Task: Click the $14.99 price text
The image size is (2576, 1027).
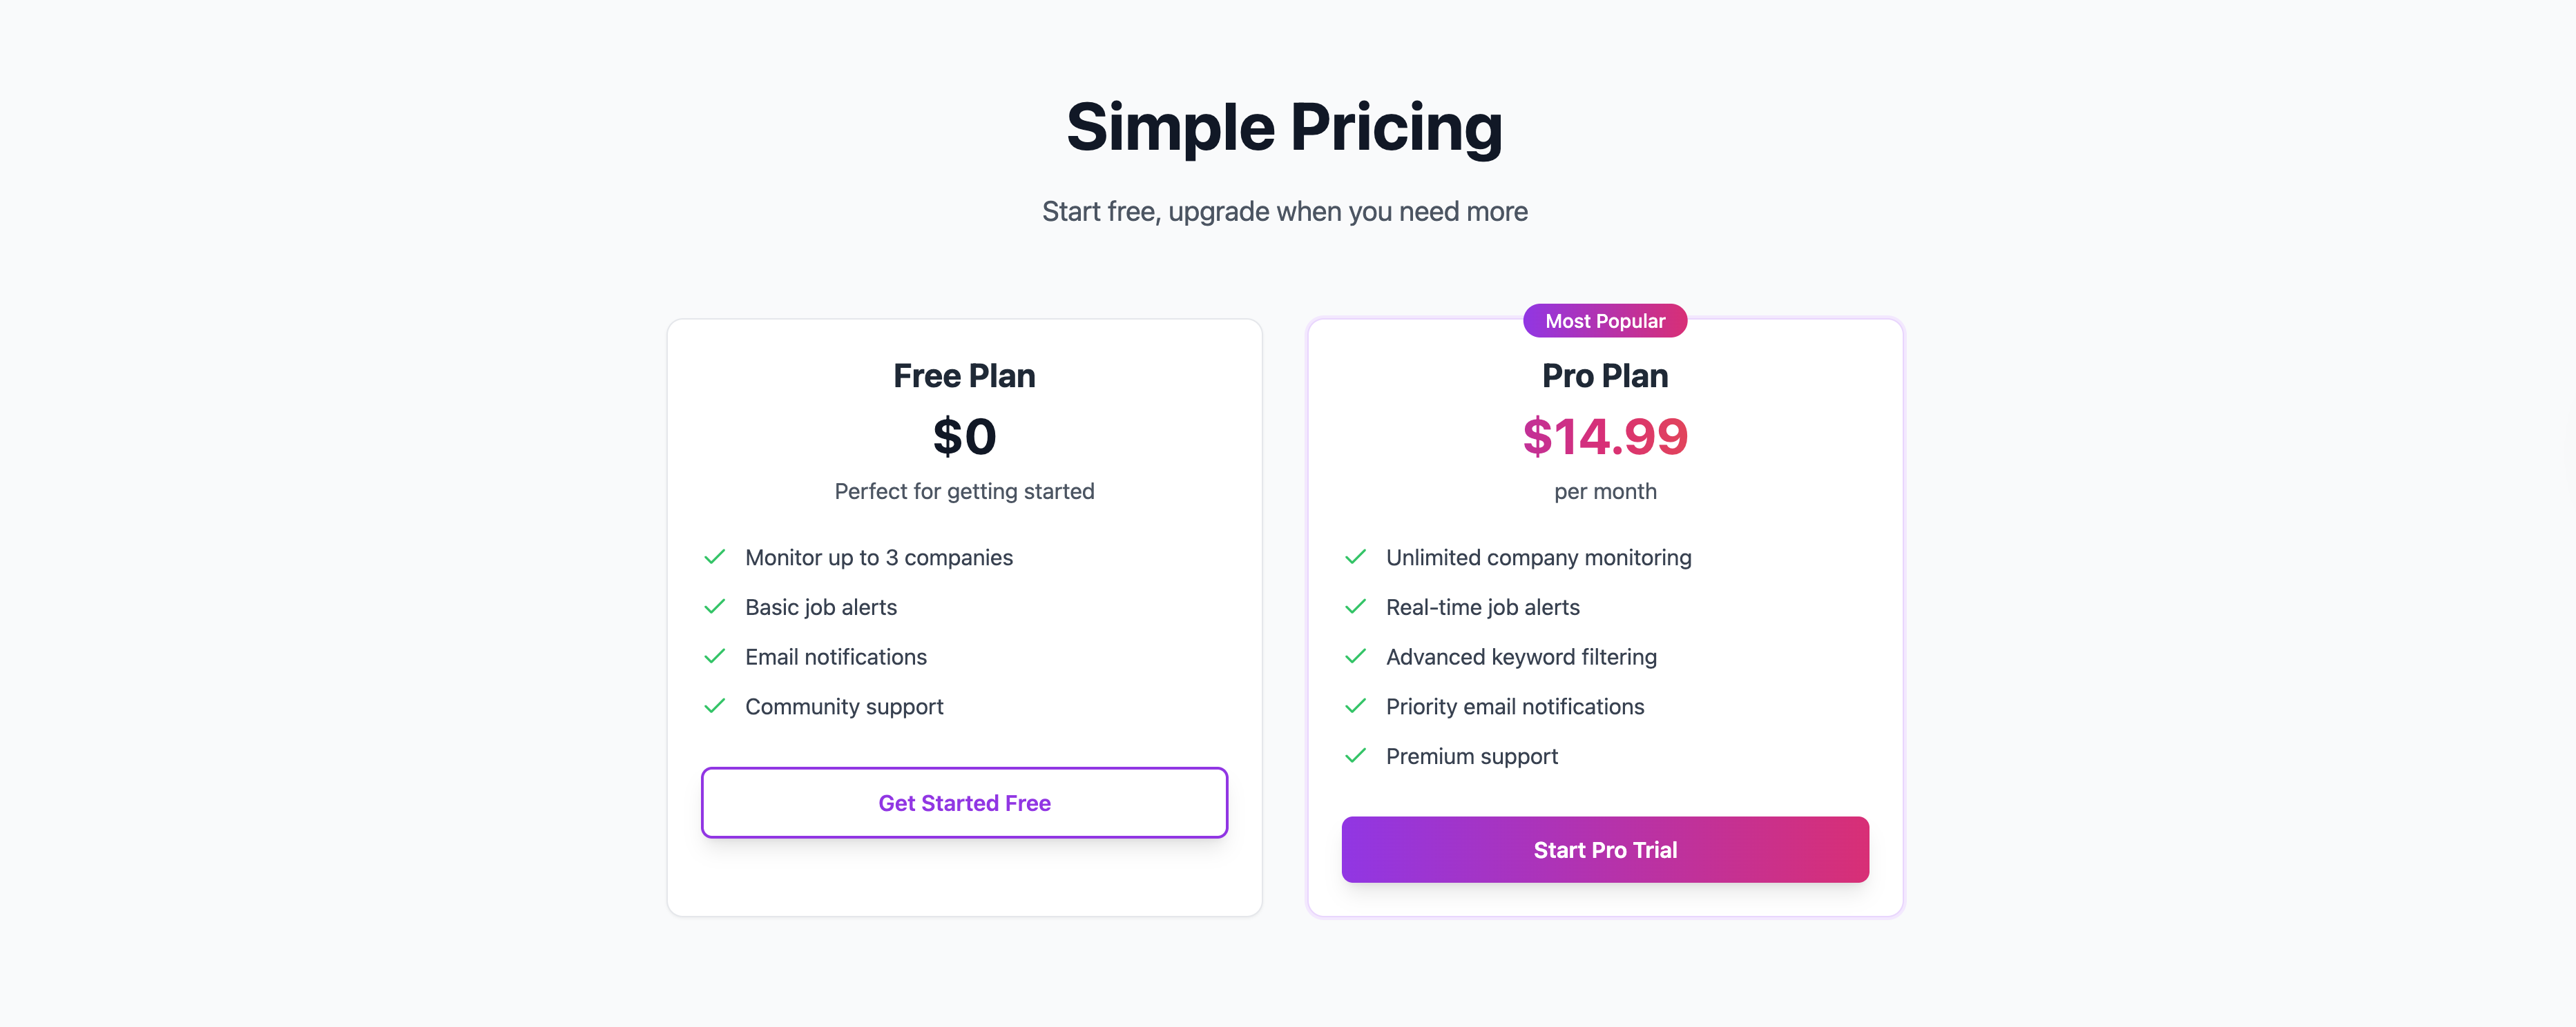Action: point(1604,437)
